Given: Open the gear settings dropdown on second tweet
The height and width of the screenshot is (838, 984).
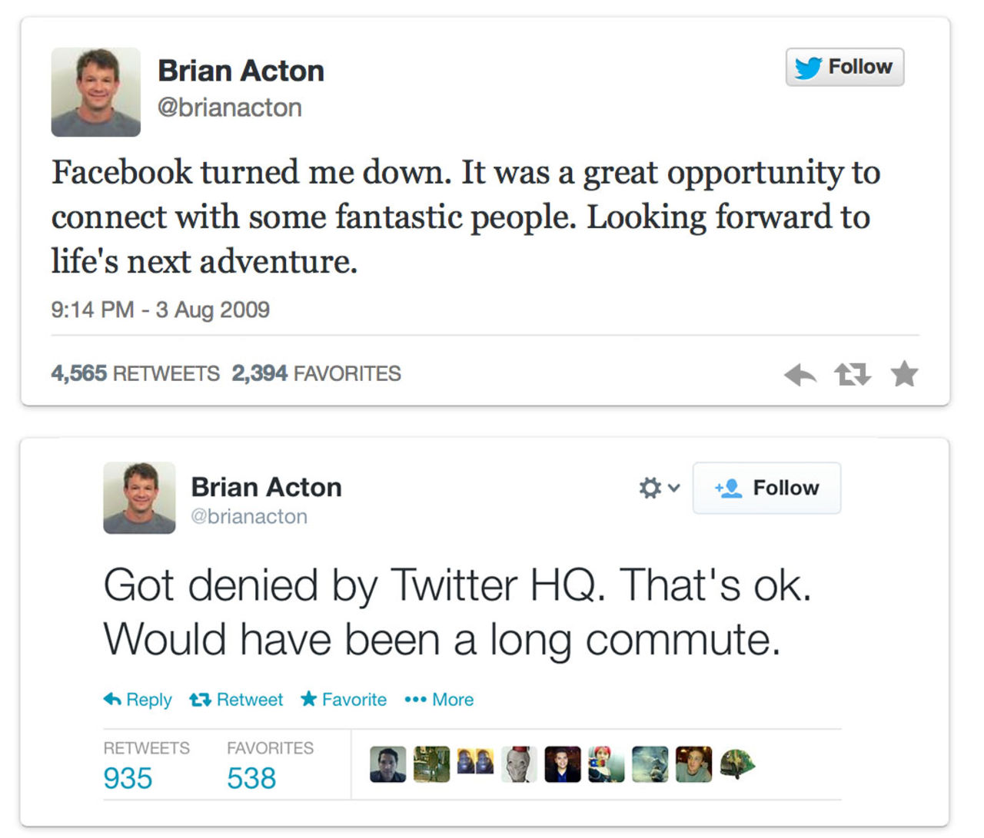Looking at the screenshot, I should tap(659, 488).
